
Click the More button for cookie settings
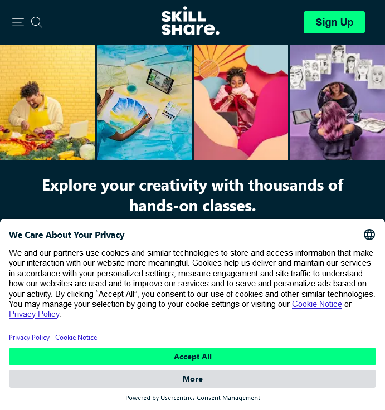pyautogui.click(x=193, y=379)
